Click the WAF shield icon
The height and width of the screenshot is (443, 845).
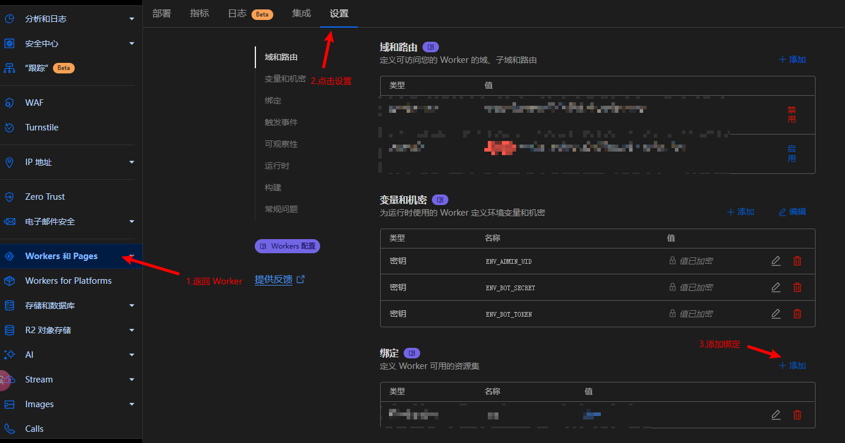9,103
